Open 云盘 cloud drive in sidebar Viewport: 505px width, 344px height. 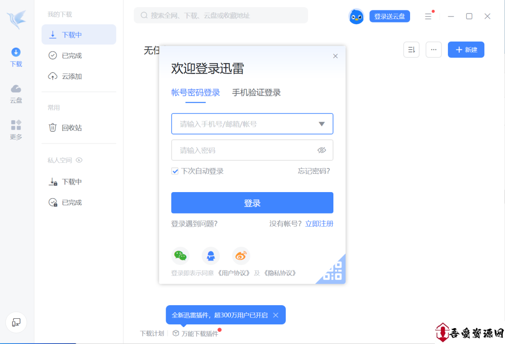(16, 93)
